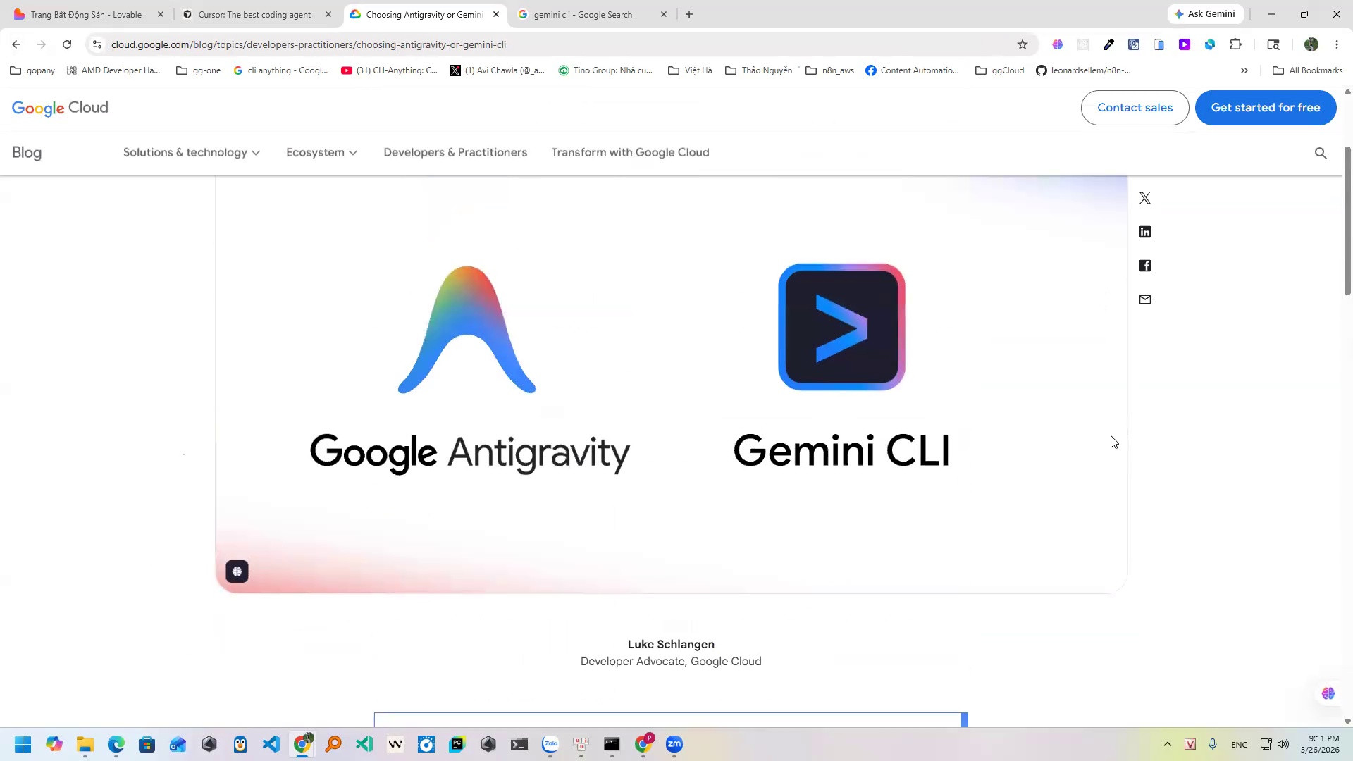Switch the ENG input language indicator
The width and height of the screenshot is (1353, 761).
pos(1240,745)
